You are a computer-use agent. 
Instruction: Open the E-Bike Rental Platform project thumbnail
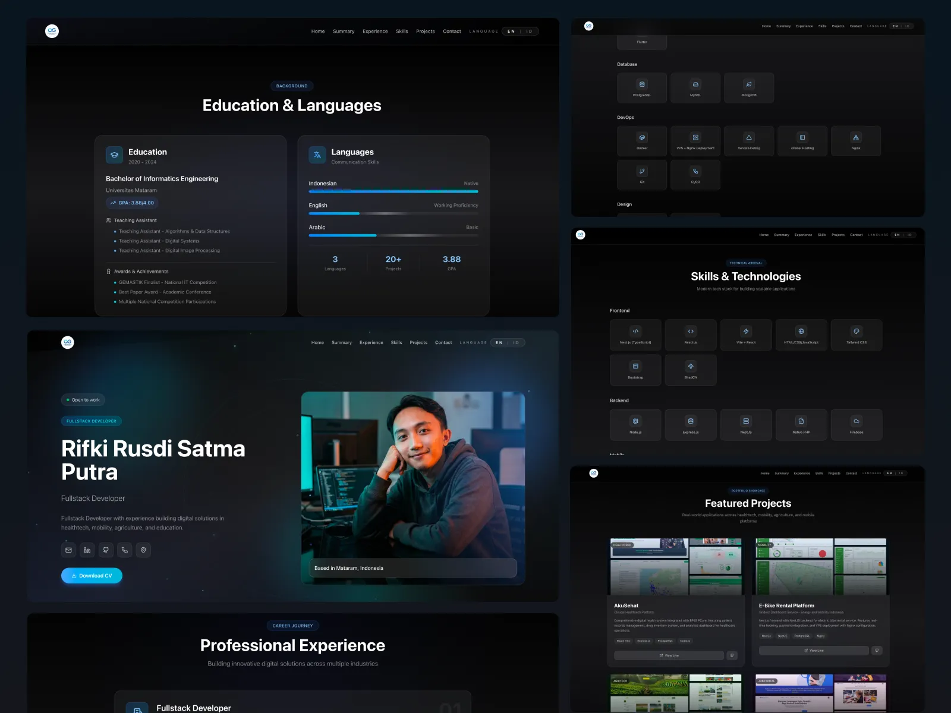pyautogui.click(x=820, y=567)
